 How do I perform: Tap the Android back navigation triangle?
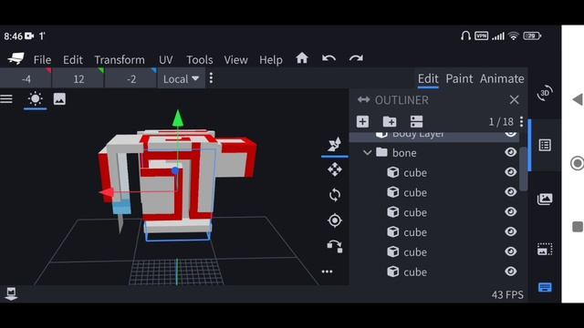(x=578, y=99)
